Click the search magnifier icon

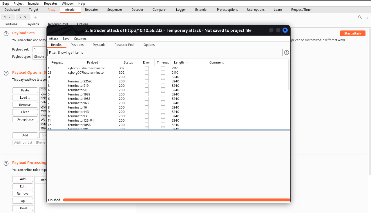pos(360,17)
